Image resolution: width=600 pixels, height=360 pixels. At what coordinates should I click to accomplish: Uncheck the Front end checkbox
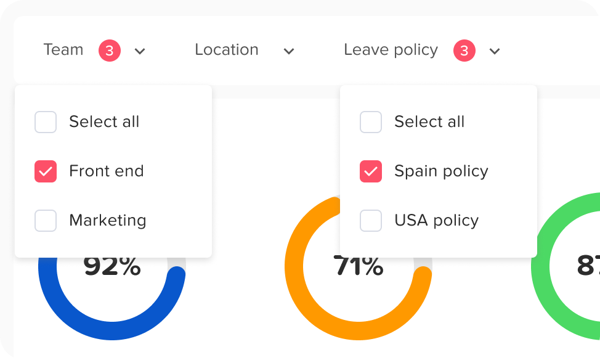46,171
